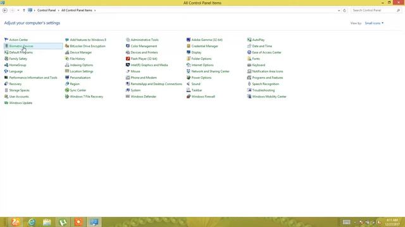The image size is (405, 227).
Task: Open the Keyboard icon
Action: (249, 65)
